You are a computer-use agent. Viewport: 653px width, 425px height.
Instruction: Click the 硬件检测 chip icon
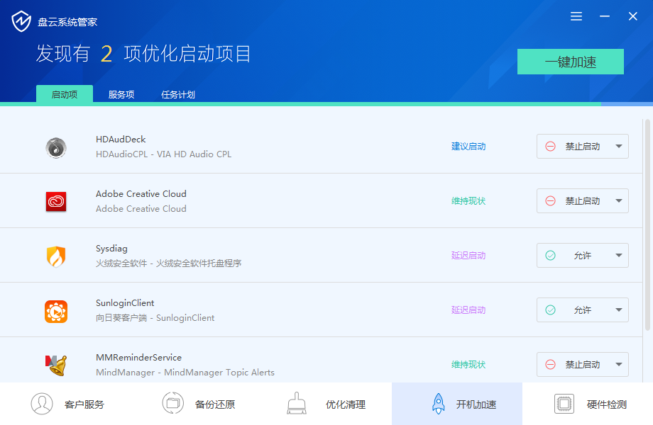point(564,404)
